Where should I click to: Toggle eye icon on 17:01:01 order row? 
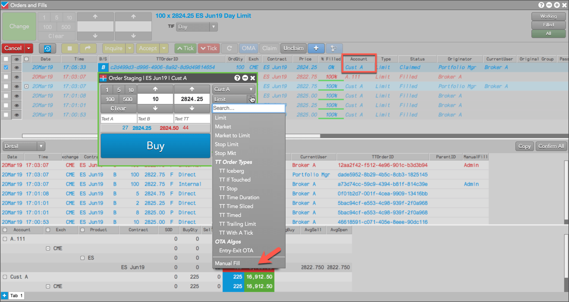click(x=17, y=105)
